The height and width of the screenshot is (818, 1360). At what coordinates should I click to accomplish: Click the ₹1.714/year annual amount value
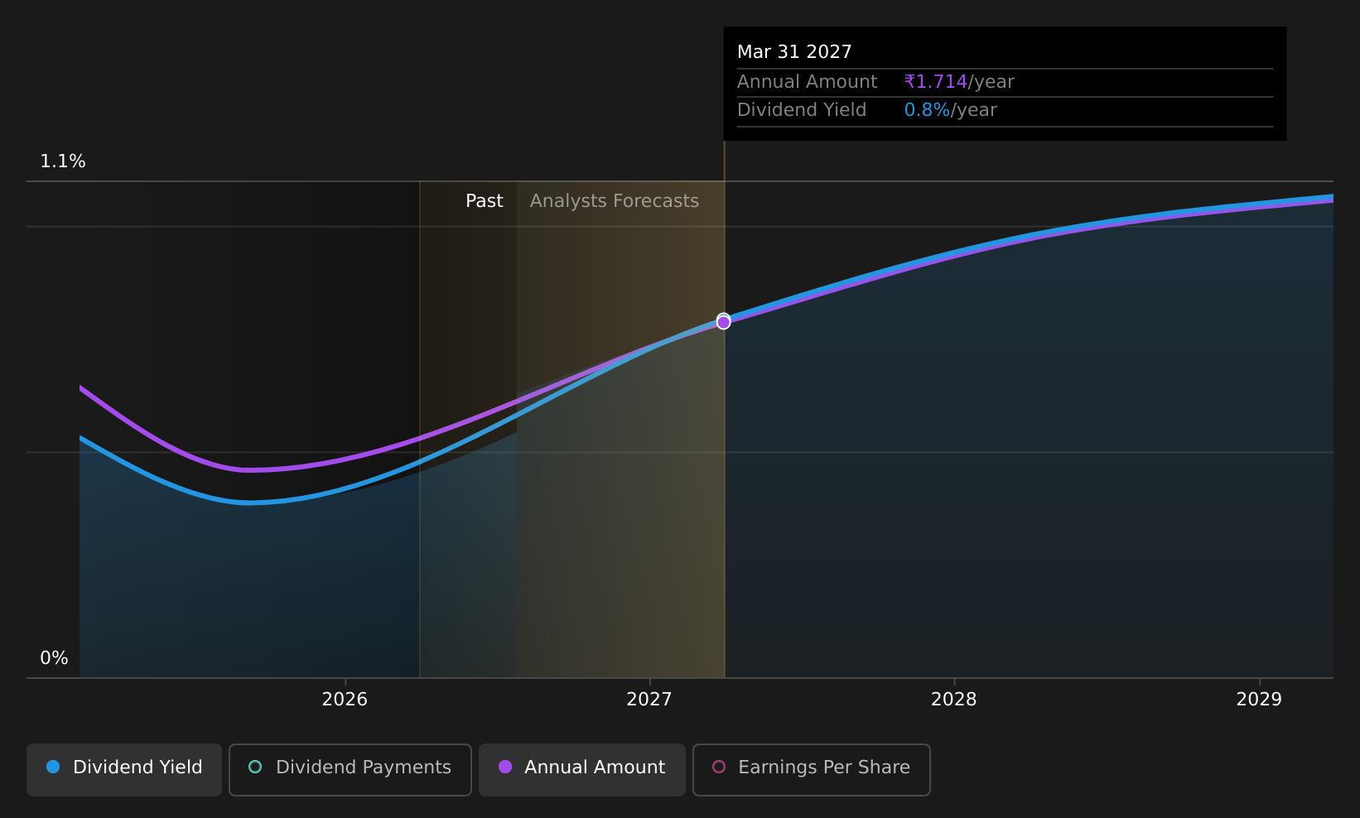click(x=959, y=82)
